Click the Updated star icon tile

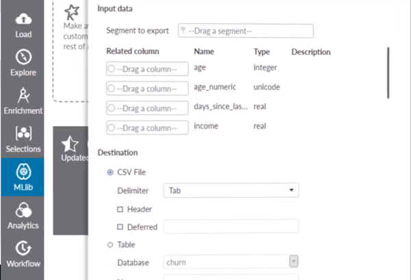tap(71, 147)
